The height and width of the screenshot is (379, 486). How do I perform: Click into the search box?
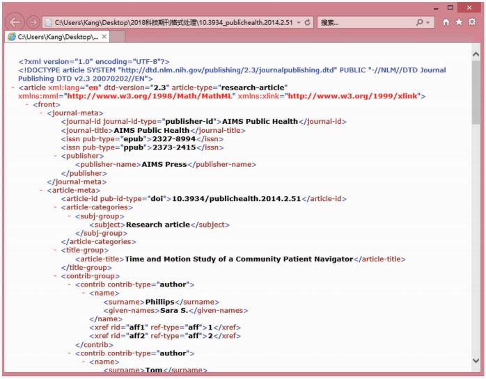[368, 22]
